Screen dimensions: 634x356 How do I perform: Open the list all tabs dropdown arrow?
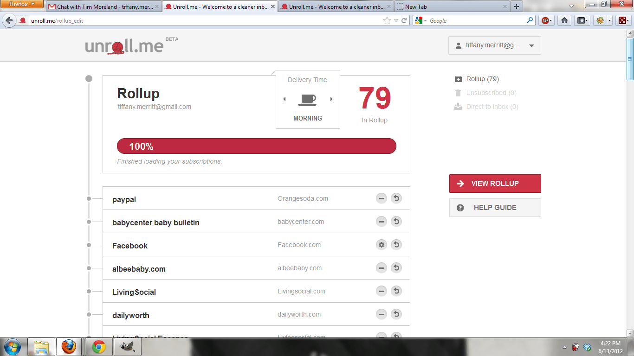pos(571,6)
